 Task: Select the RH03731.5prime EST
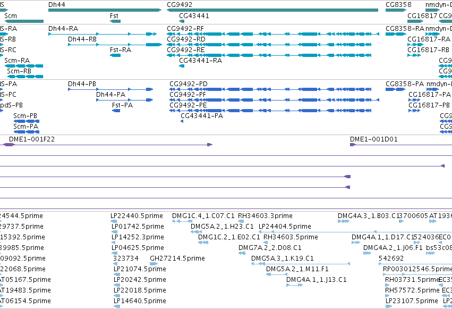click(387, 286)
